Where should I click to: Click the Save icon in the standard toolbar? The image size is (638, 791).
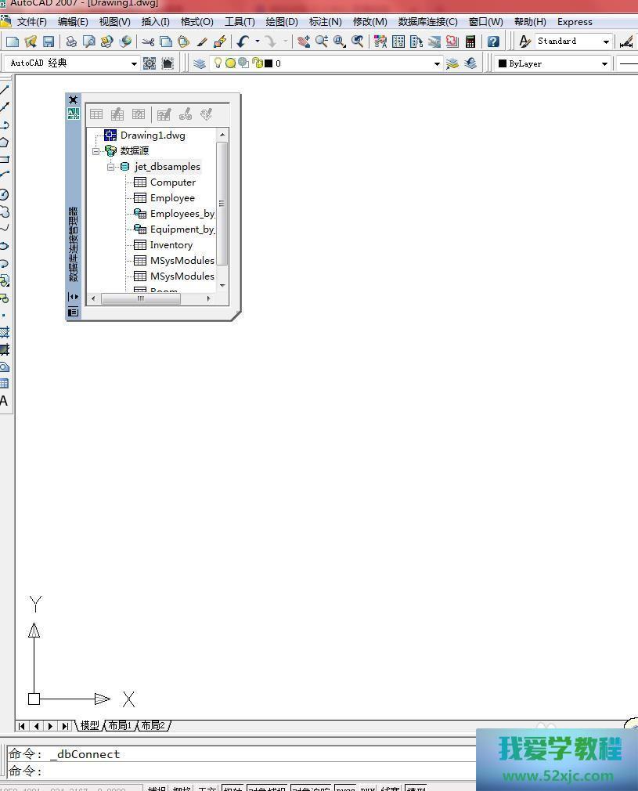point(49,42)
